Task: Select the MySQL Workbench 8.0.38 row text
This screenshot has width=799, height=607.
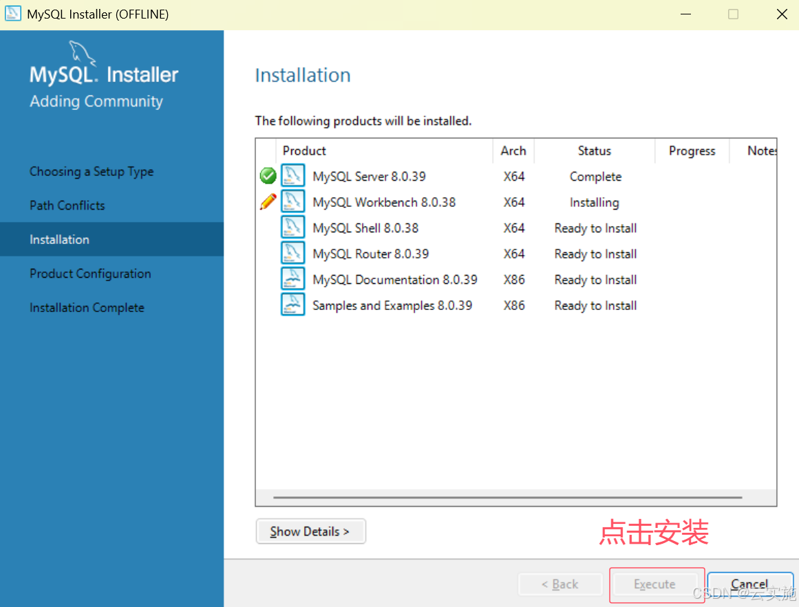Action: tap(384, 203)
